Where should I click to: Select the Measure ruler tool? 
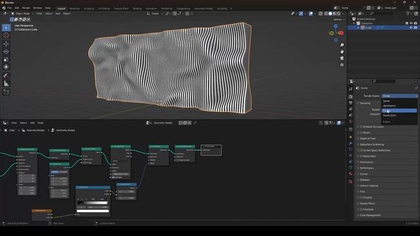click(6, 83)
